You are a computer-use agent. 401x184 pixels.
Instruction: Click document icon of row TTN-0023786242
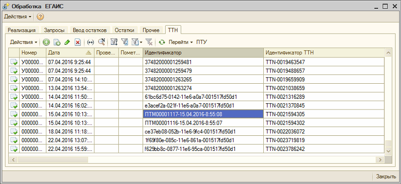tap(14, 149)
